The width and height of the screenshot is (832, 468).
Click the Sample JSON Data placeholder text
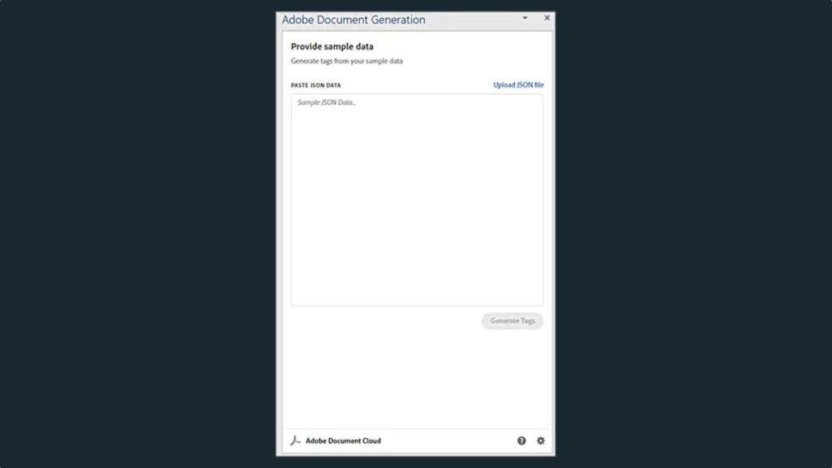click(327, 102)
